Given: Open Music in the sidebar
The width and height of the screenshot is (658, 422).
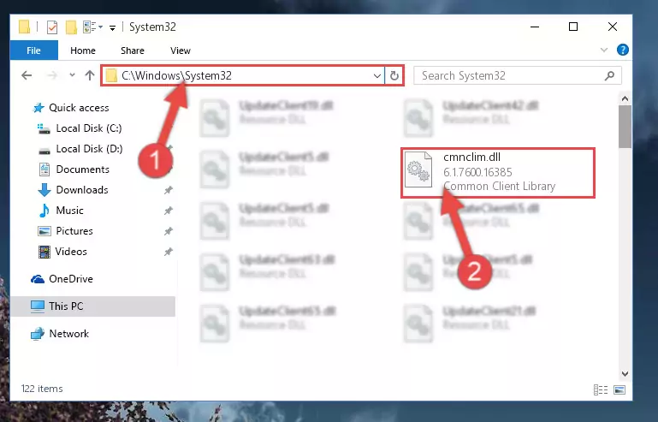Looking at the screenshot, I should 69,211.
